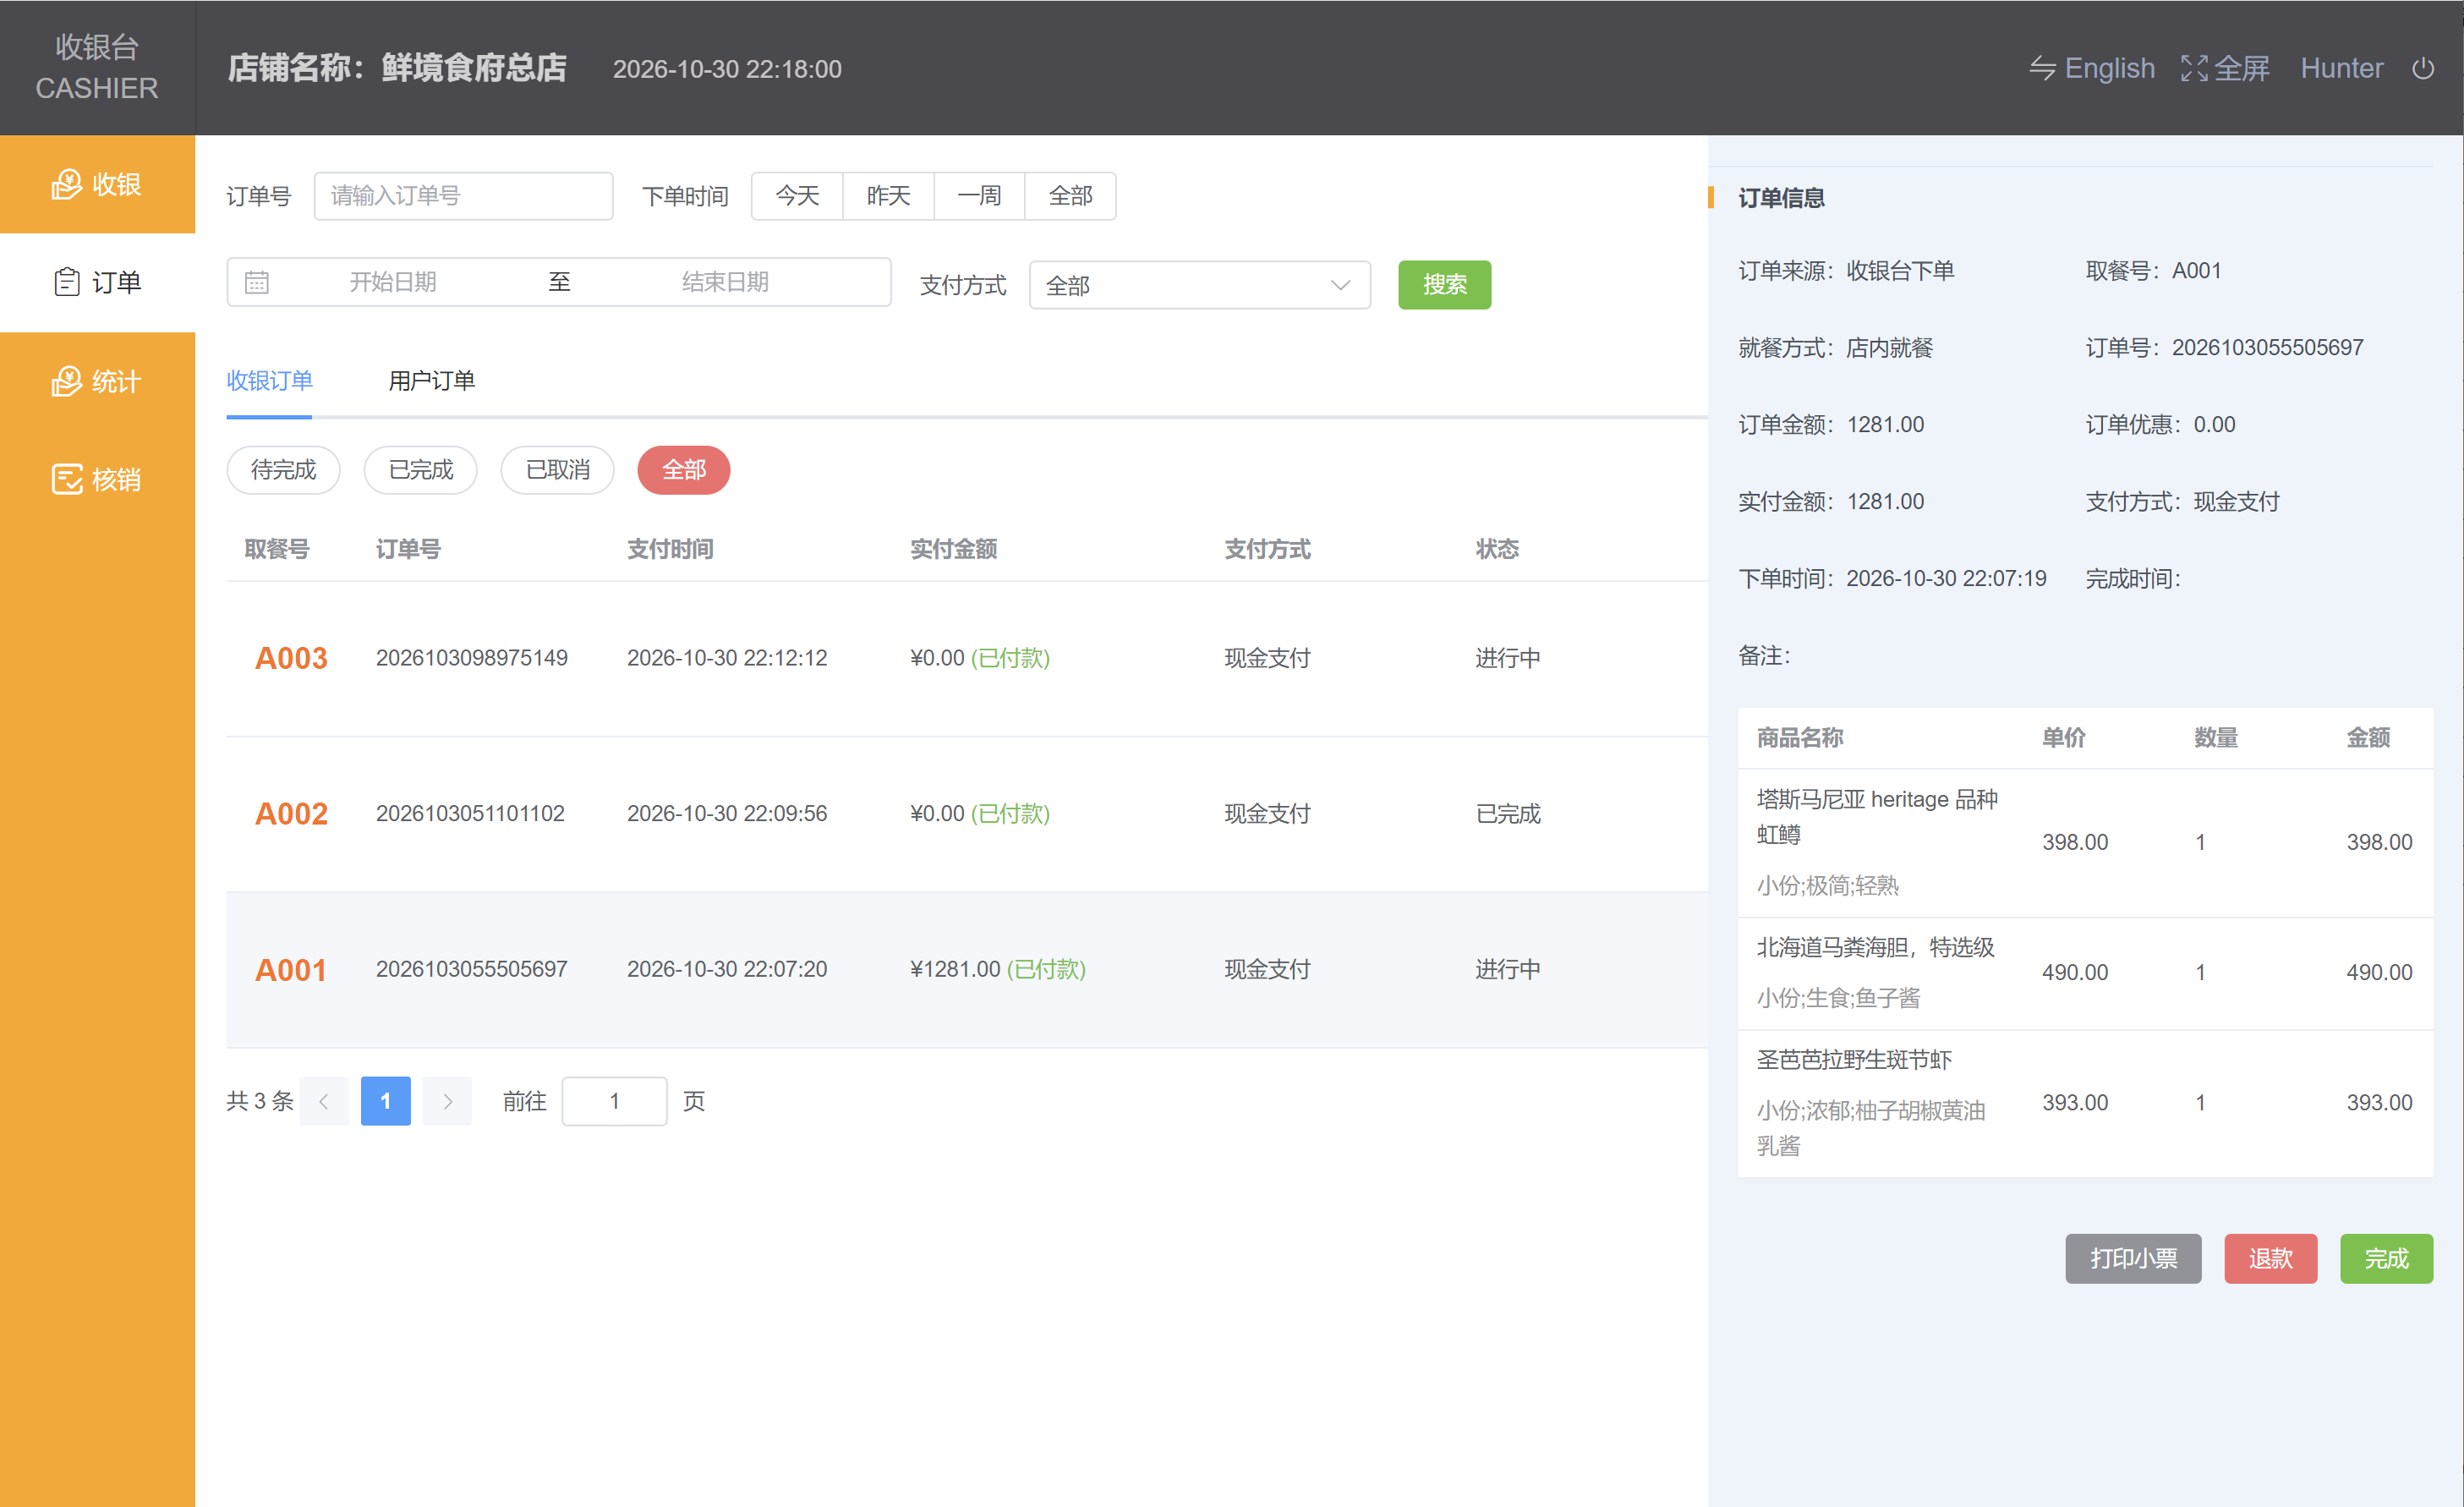This screenshot has width=2464, height=1507.
Task: Click the 已完成 status of order A002
Action: click(1508, 814)
